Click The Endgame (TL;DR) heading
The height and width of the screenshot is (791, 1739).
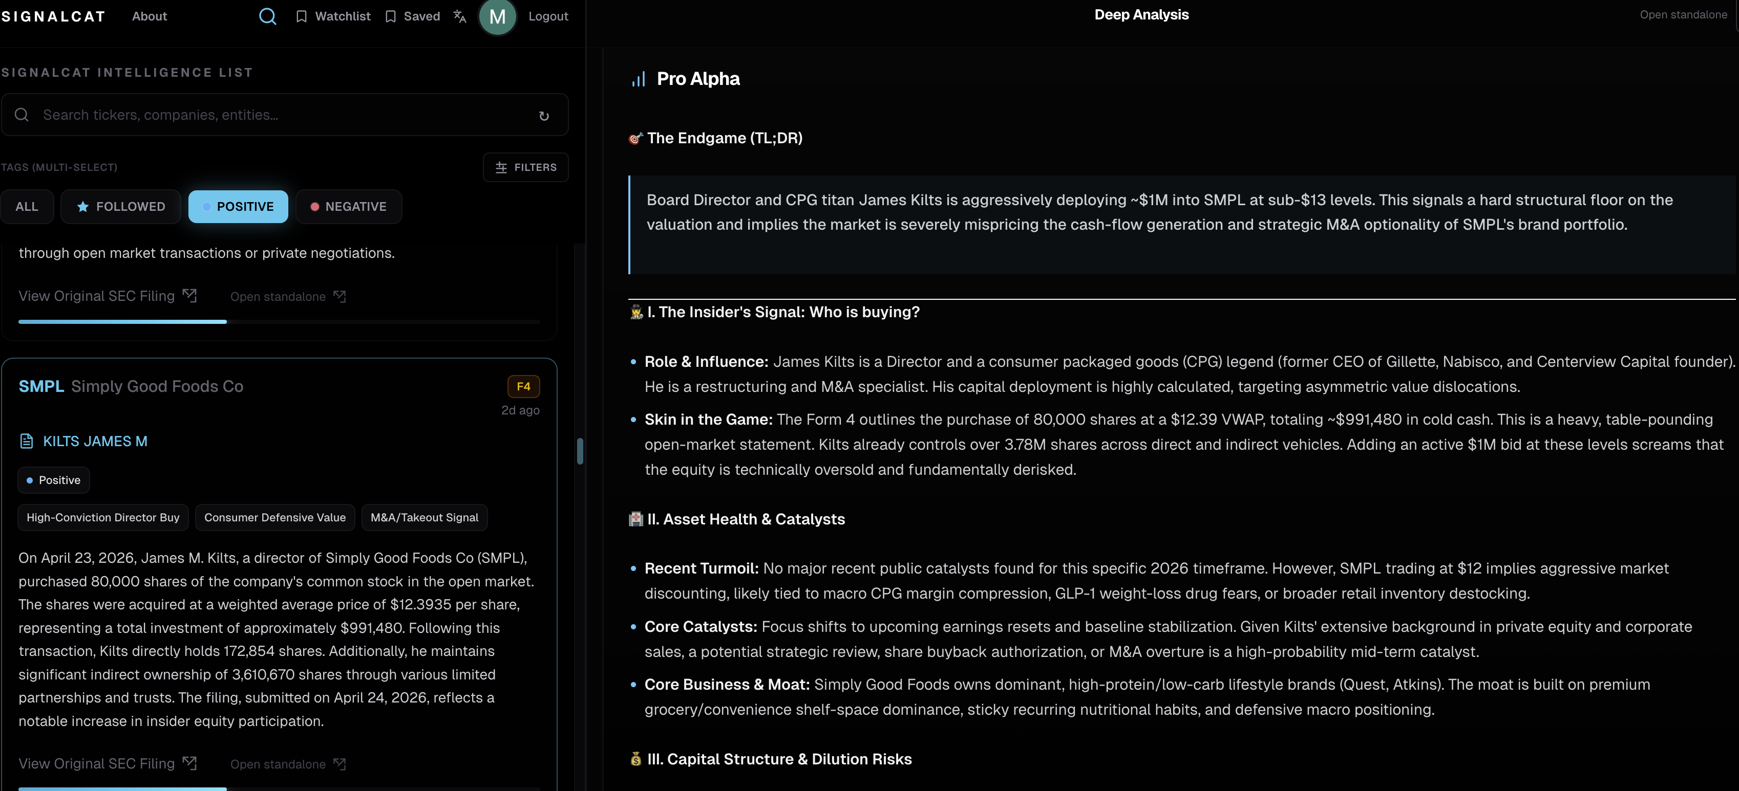coord(725,138)
